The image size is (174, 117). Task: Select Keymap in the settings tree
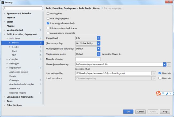[x=11, y=18]
